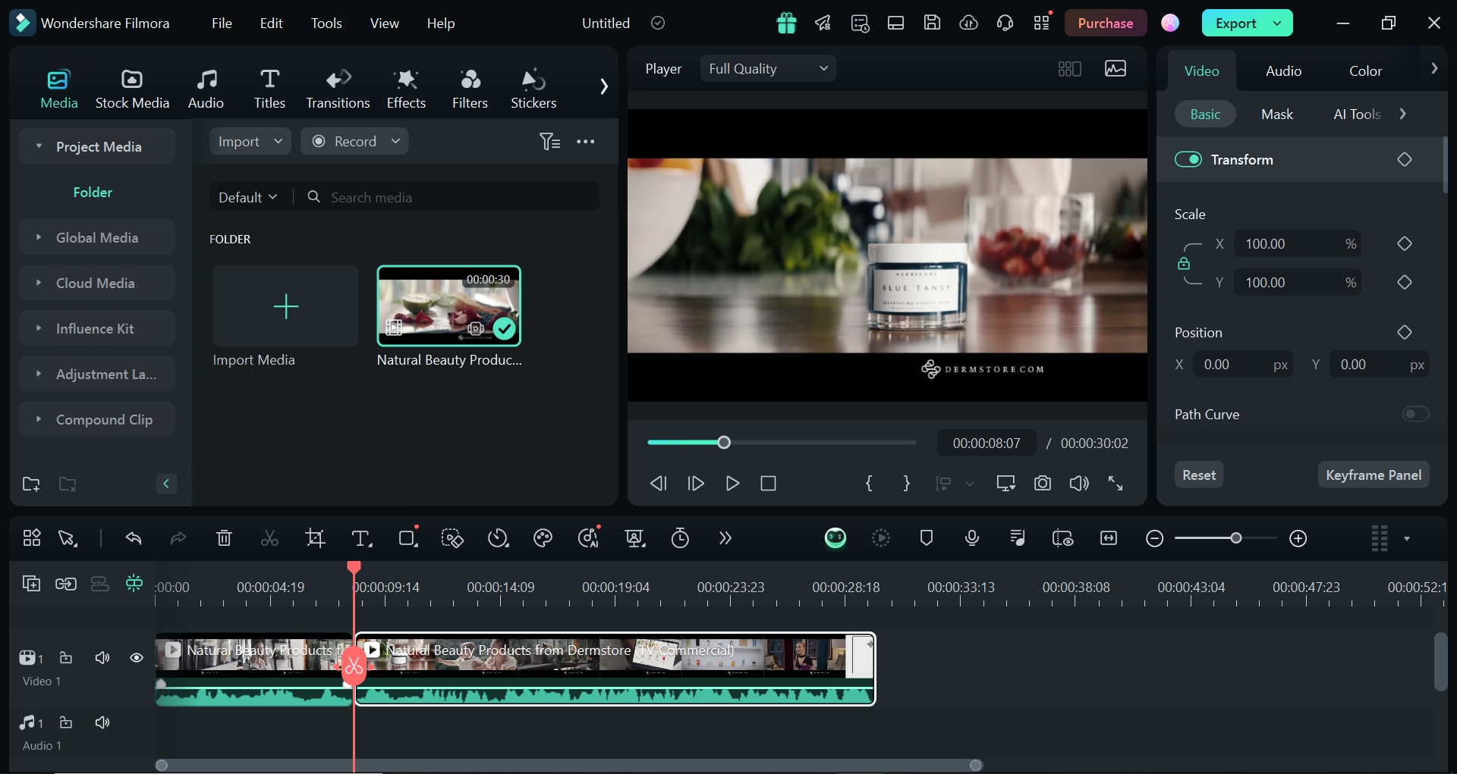This screenshot has height=774, width=1457.
Task: Open the Speed tool icon
Action: [498, 538]
